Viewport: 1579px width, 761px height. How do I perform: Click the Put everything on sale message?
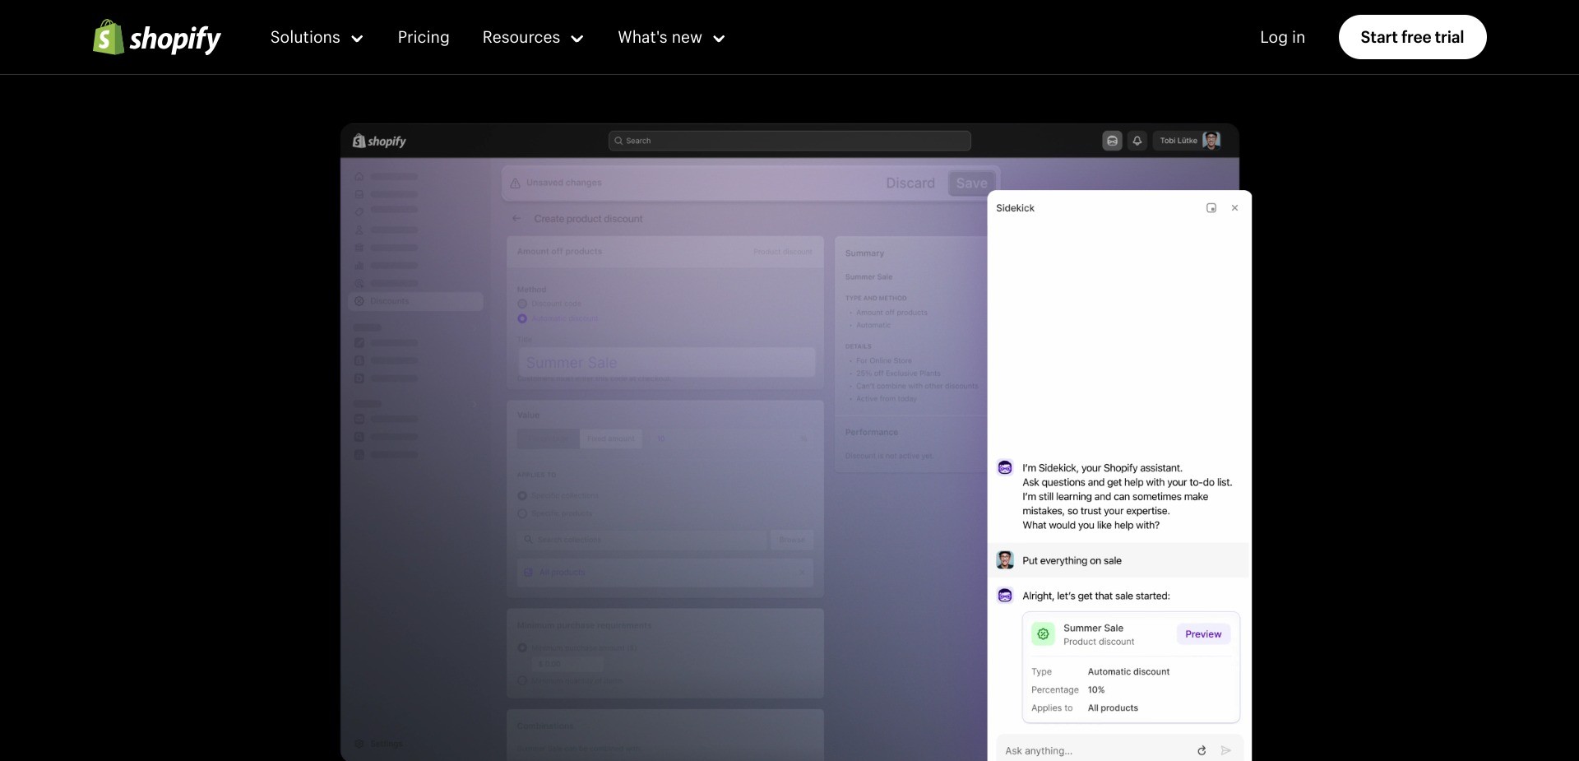[1072, 560]
